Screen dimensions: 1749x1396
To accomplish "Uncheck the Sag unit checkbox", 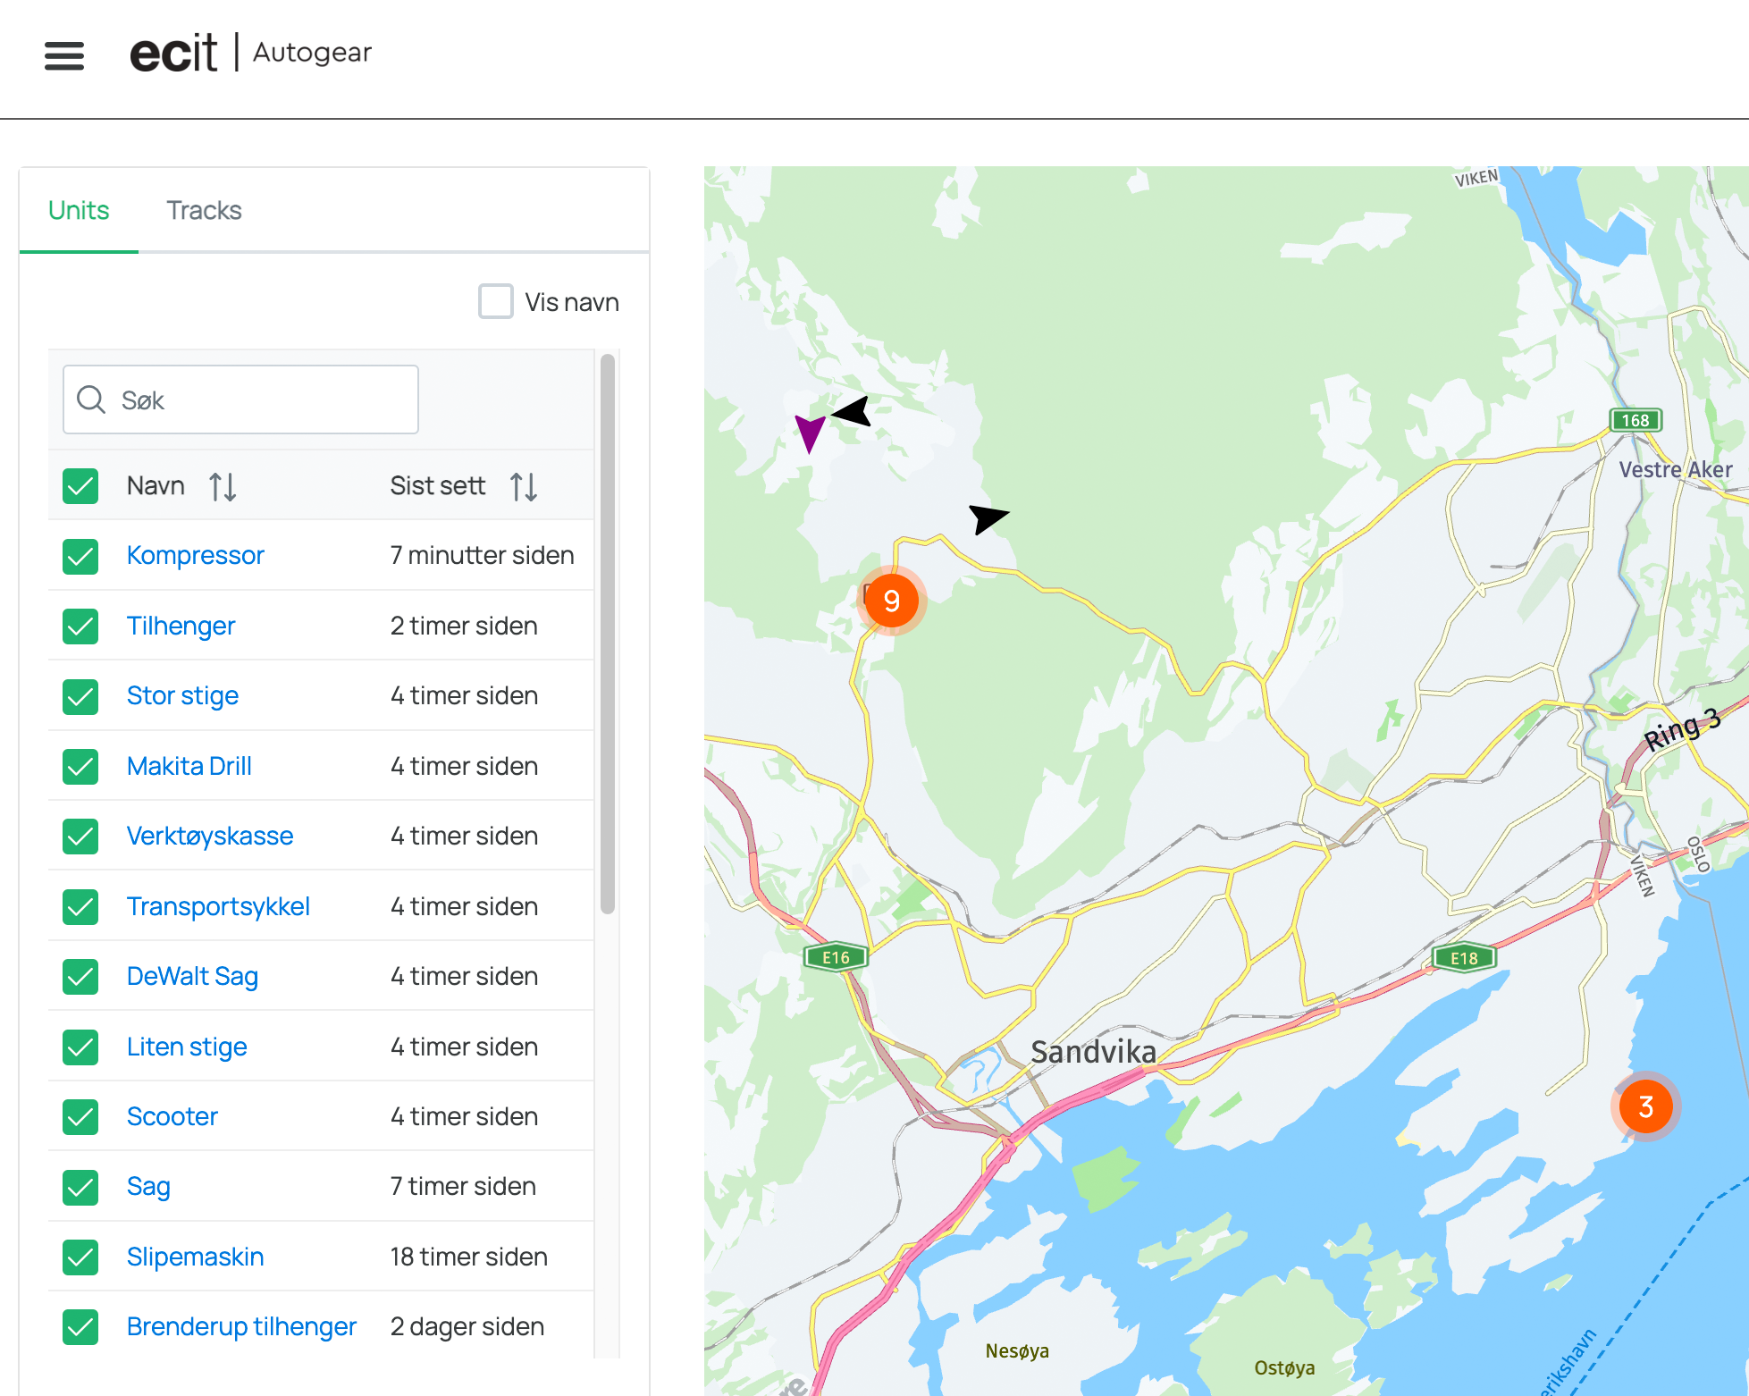I will (80, 1187).
